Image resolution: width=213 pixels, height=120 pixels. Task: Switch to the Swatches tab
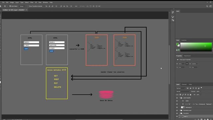184,40
